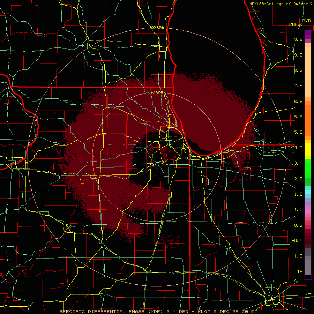This screenshot has width=314, height=314.
Task: Click the 9.0 scale value
Action: (298, 55)
